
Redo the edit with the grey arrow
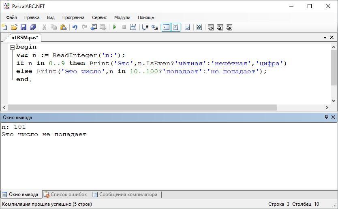pyautogui.click(x=84, y=28)
